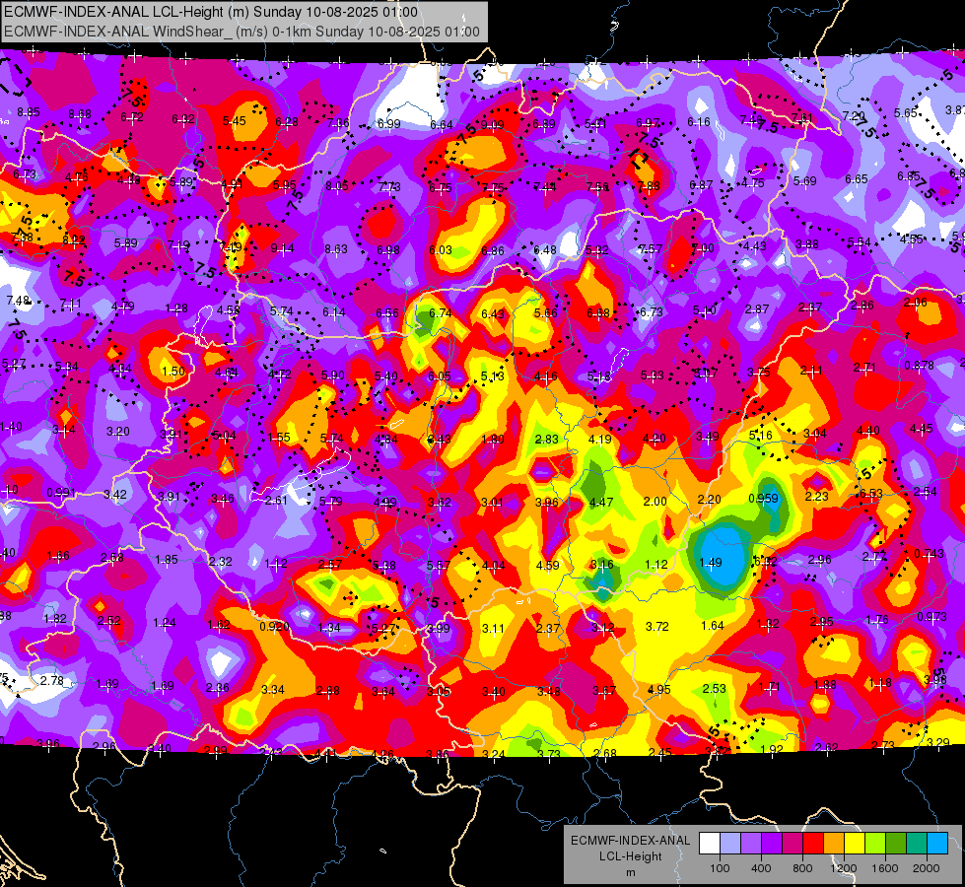Click the grid value 0.743
The height and width of the screenshot is (887, 965).
[930, 553]
